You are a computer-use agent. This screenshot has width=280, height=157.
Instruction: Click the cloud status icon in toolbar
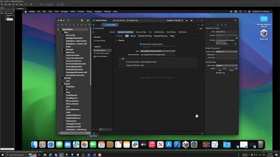click(x=192, y=20)
